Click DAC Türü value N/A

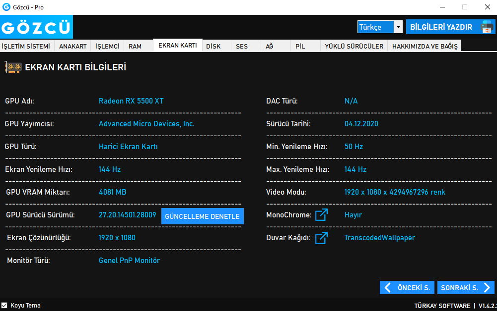pos(351,101)
